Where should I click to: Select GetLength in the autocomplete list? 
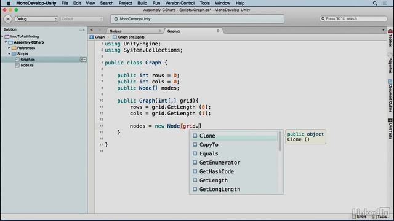click(x=235, y=180)
